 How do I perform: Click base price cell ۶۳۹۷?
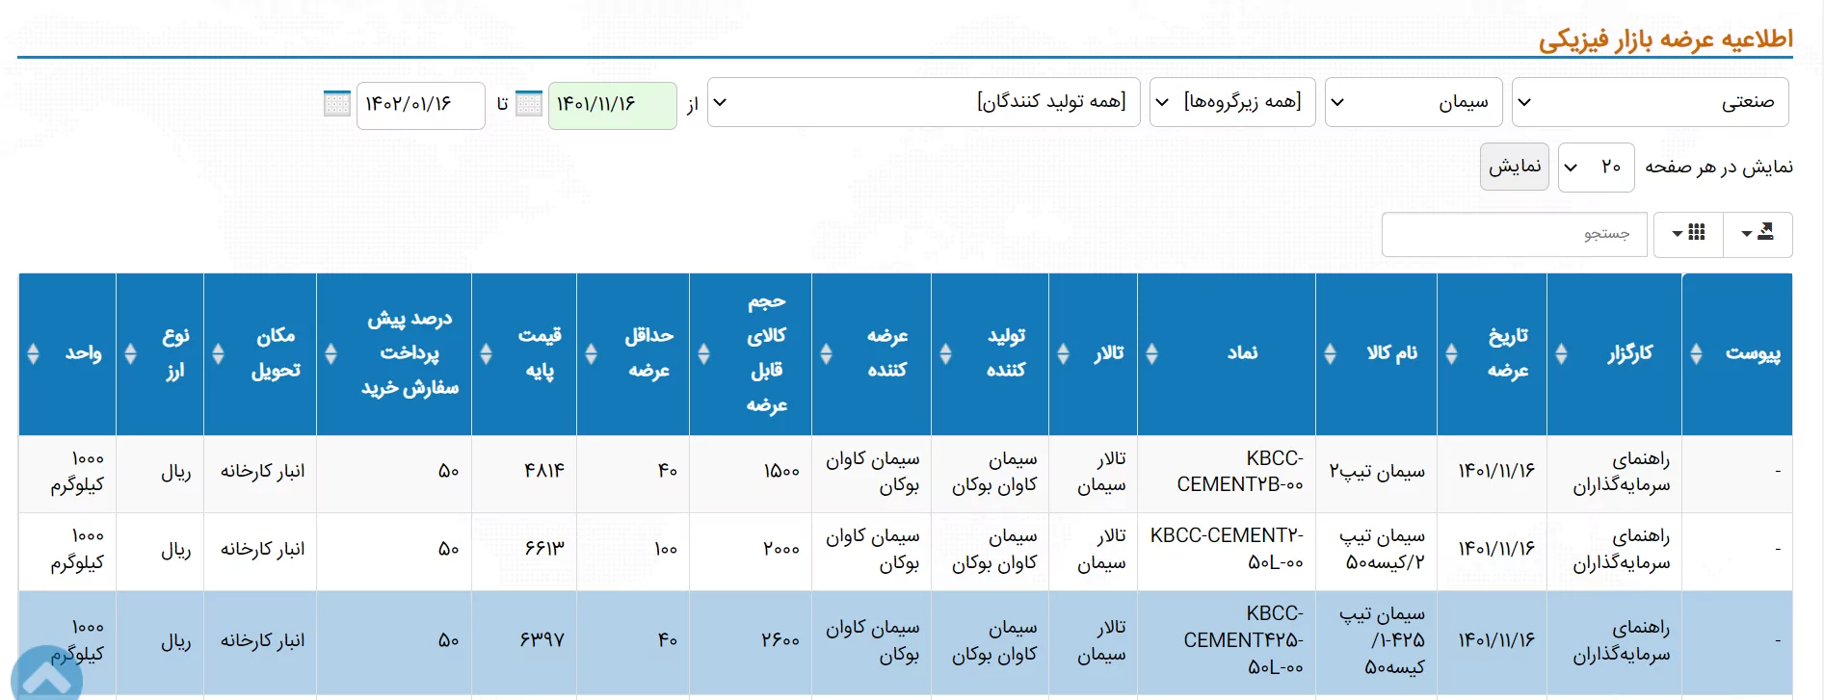point(524,641)
